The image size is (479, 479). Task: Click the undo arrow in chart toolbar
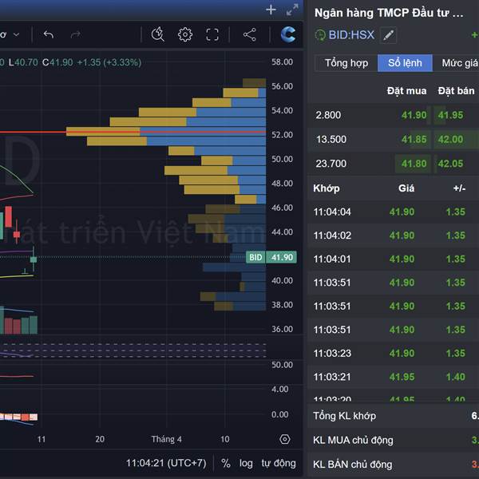coord(49,34)
